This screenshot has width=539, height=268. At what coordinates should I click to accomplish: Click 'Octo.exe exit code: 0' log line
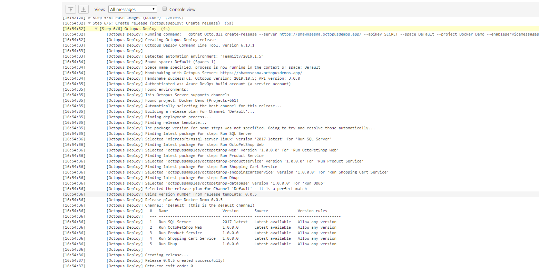[x=169, y=266]
